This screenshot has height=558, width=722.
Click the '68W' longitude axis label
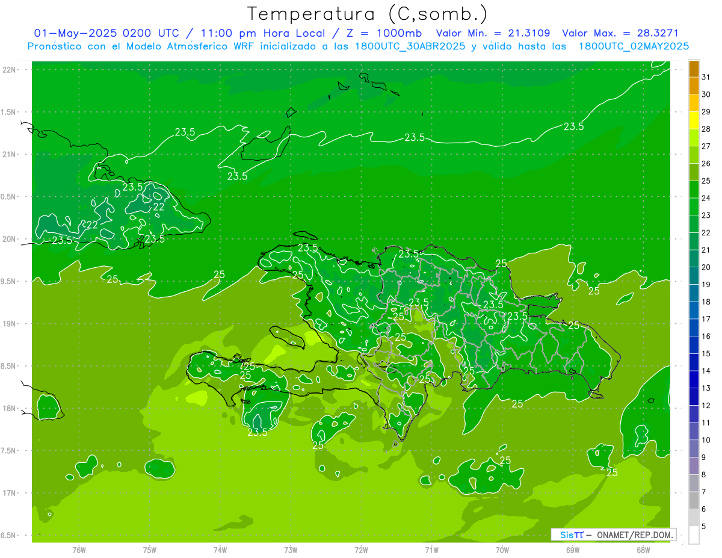pyautogui.click(x=643, y=550)
